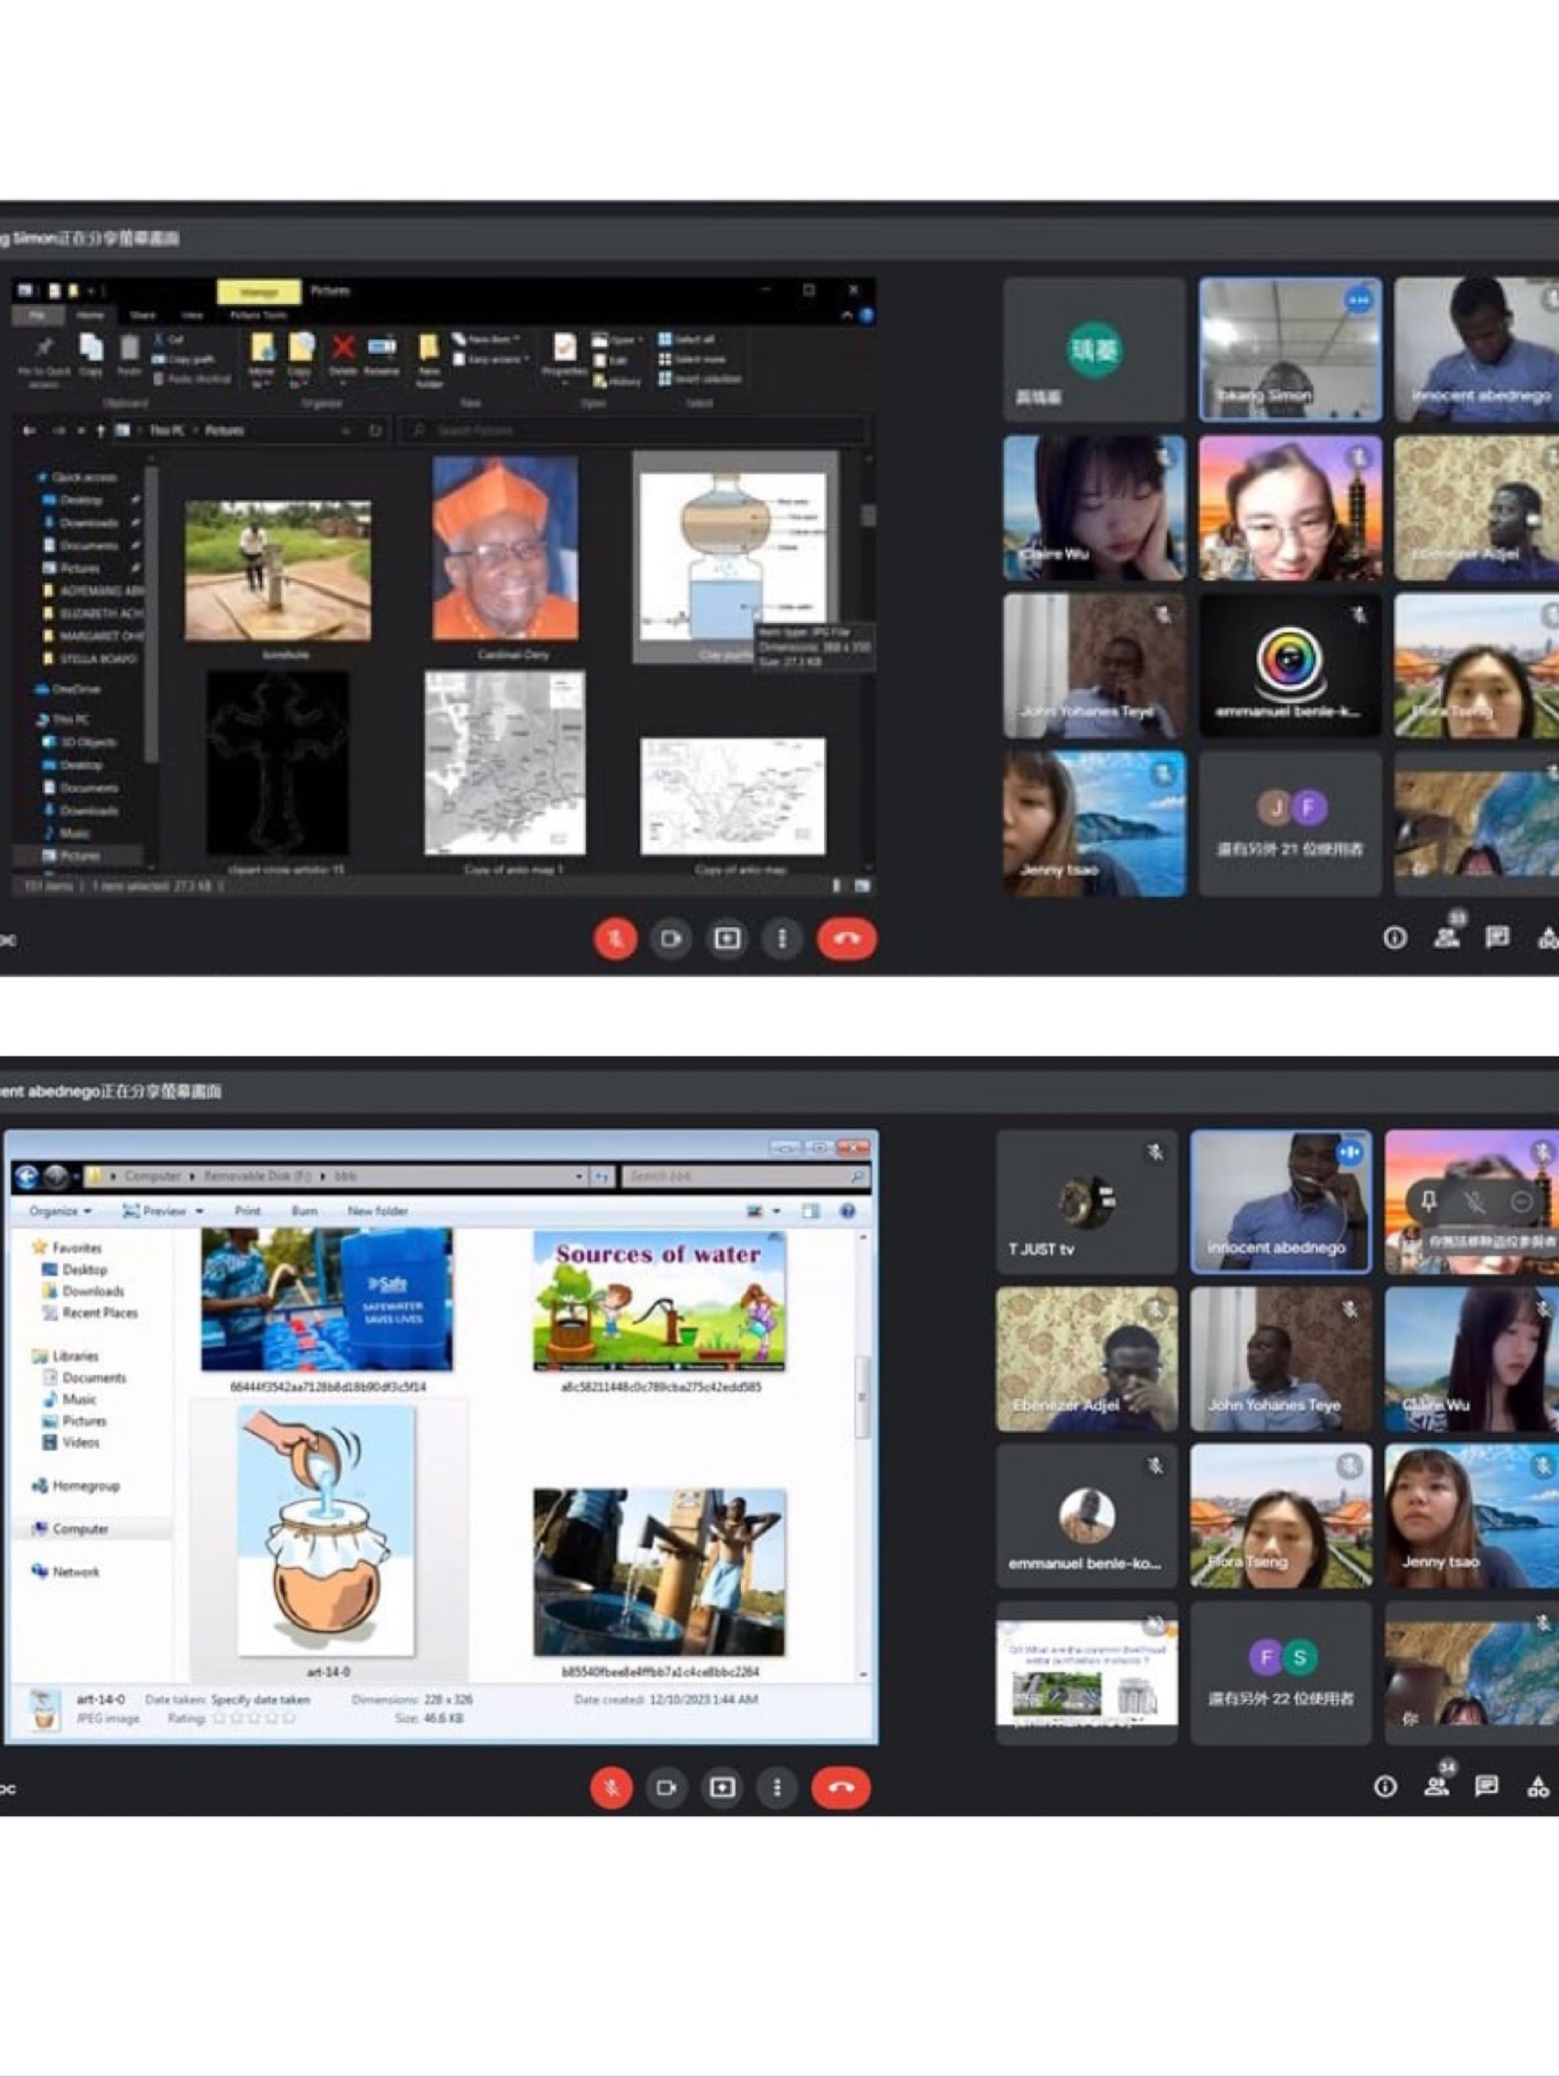
Task: Toggle camera in abednego's shared-screen meeting
Action: 666,1788
